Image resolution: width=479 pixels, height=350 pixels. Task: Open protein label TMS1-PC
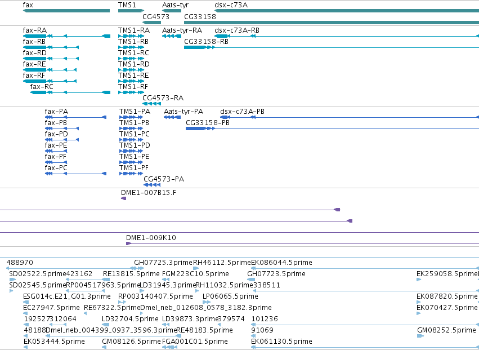click(x=135, y=134)
